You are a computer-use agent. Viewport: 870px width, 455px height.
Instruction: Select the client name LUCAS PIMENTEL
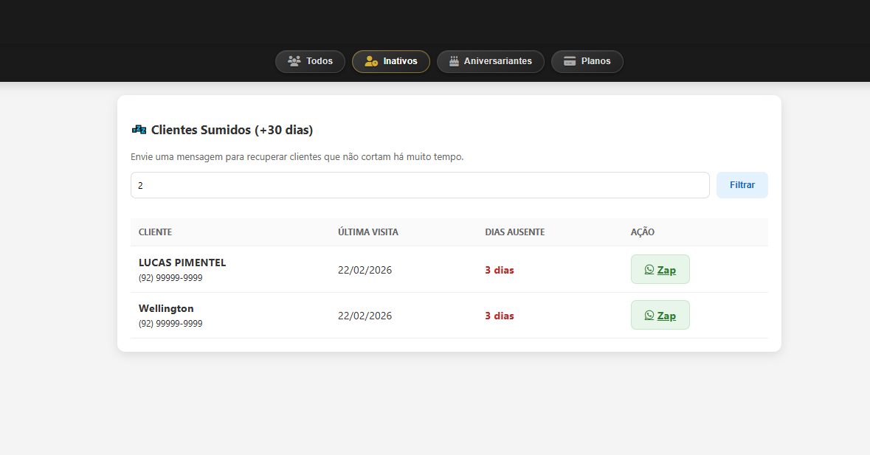click(182, 263)
